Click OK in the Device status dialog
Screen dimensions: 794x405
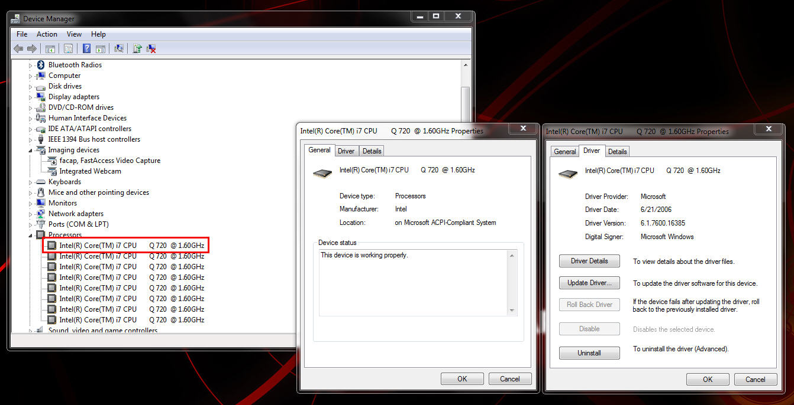[462, 379]
